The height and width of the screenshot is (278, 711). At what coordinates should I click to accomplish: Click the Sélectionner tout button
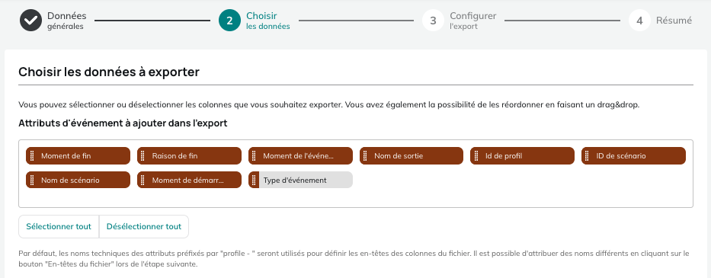click(x=59, y=226)
